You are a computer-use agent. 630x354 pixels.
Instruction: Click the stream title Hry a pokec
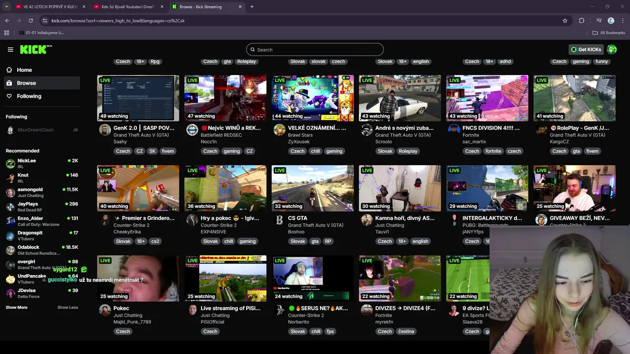[x=230, y=218]
